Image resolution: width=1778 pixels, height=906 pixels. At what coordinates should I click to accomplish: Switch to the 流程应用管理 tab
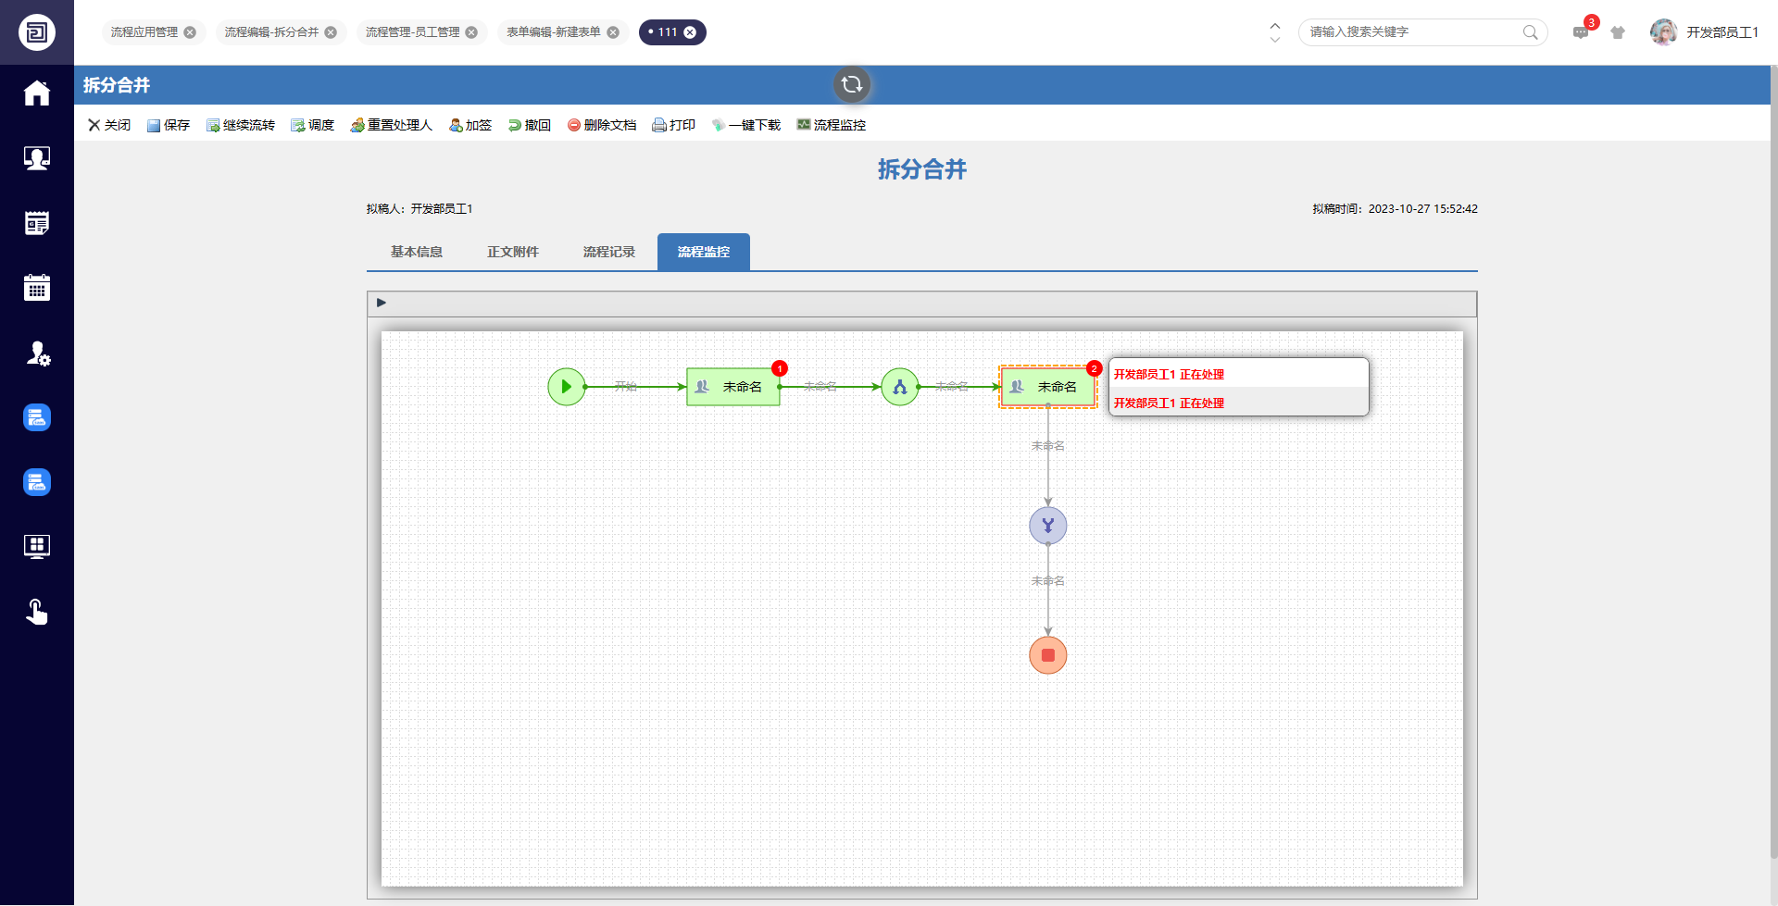(x=144, y=32)
